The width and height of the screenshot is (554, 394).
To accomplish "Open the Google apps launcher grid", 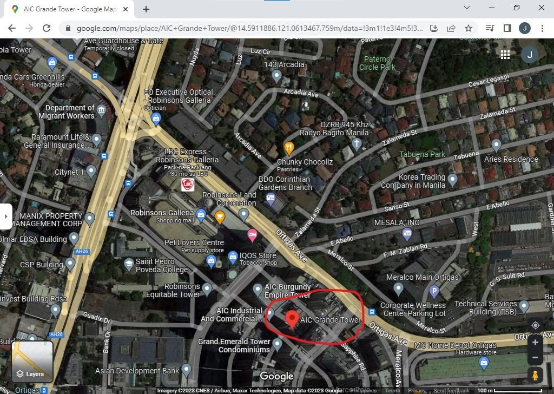I will click(505, 55).
